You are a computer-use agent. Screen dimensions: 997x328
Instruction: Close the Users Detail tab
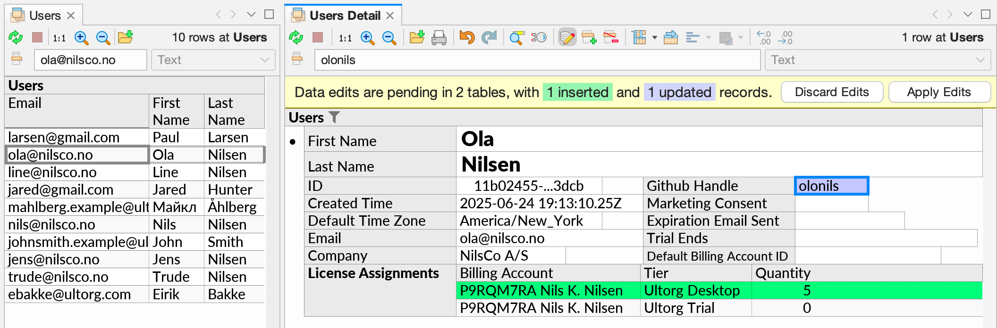[x=390, y=16]
